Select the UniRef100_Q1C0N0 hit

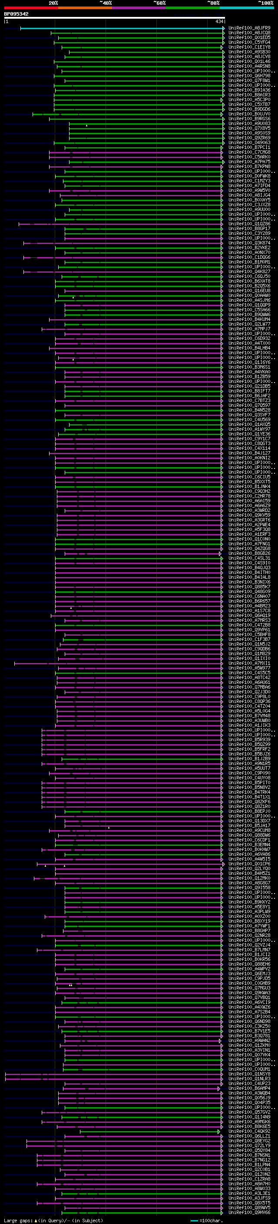click(249, 539)
